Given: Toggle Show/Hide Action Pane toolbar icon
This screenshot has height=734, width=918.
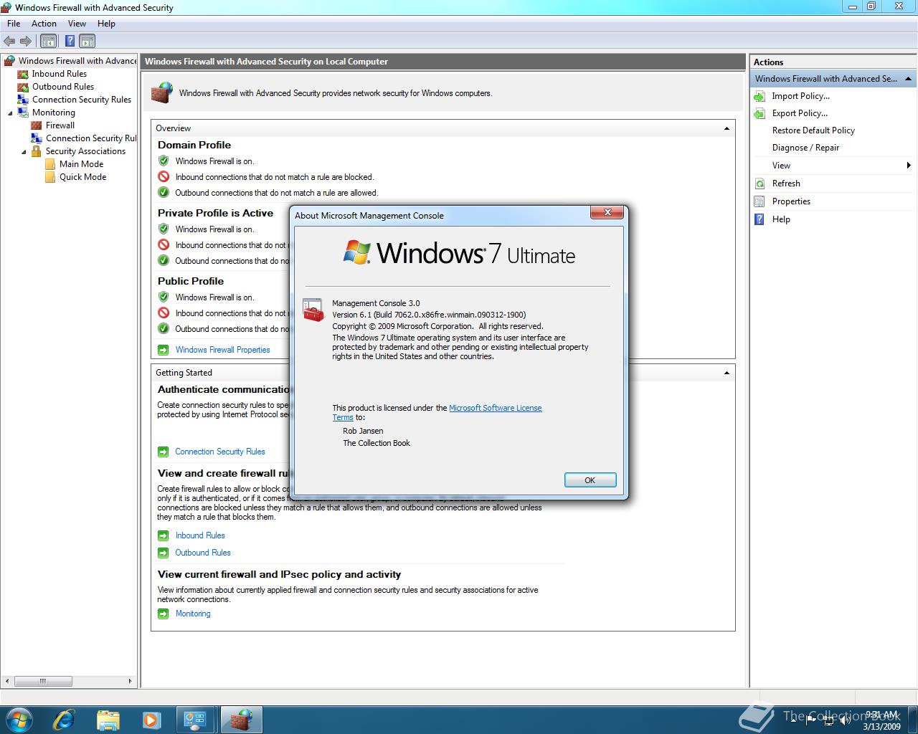Looking at the screenshot, I should (87, 41).
